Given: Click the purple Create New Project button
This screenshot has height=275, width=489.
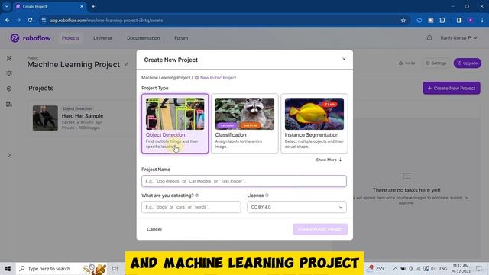Looking at the screenshot, I should pos(452,89).
